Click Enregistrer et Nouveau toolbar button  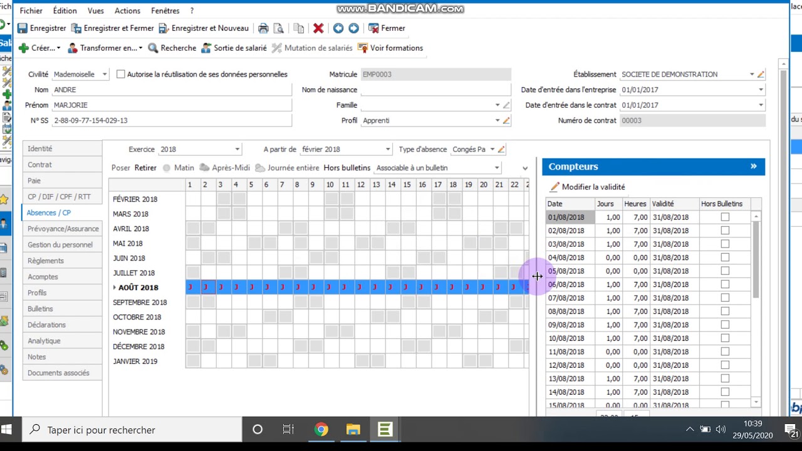pos(204,28)
